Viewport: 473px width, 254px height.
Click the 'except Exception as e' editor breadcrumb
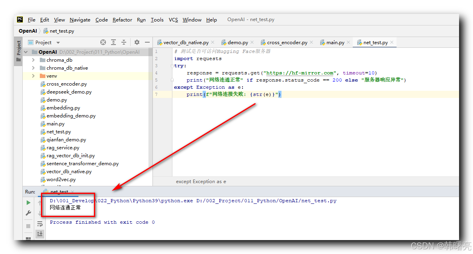pyautogui.click(x=201, y=182)
